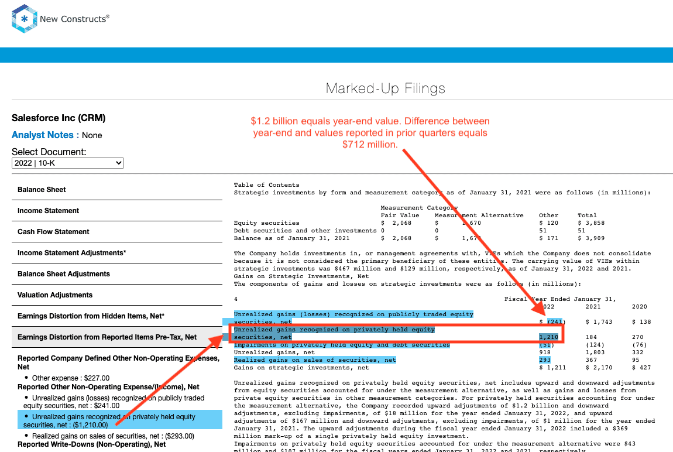Click the 'Debt securities and other investments' row label
673x452 pixels.
pos(305,231)
